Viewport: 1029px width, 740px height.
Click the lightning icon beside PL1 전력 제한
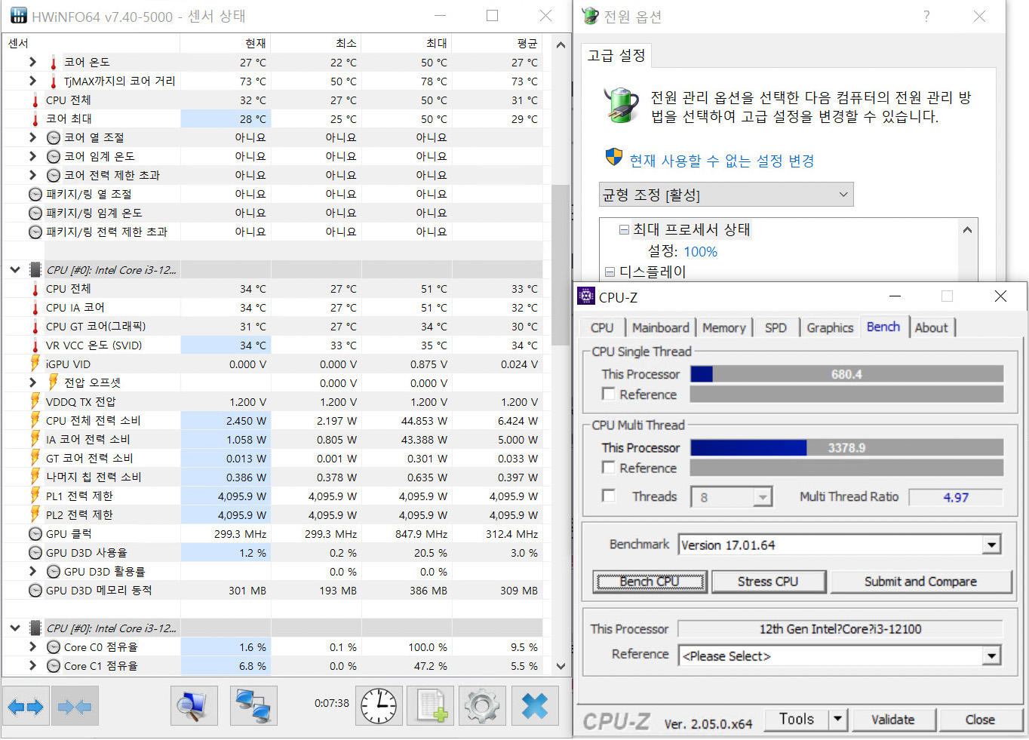(35, 496)
